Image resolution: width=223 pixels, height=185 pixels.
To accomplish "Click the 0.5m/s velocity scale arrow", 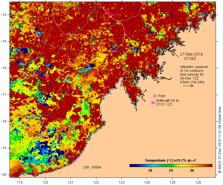I will pos(188,86).
